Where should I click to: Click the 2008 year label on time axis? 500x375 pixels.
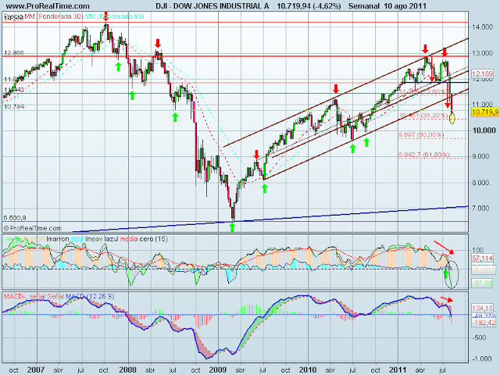(127, 370)
